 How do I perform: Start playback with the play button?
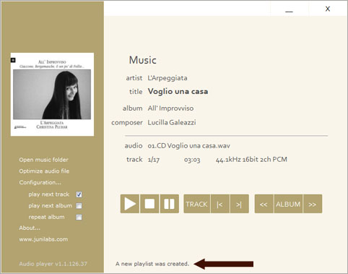tap(130, 204)
